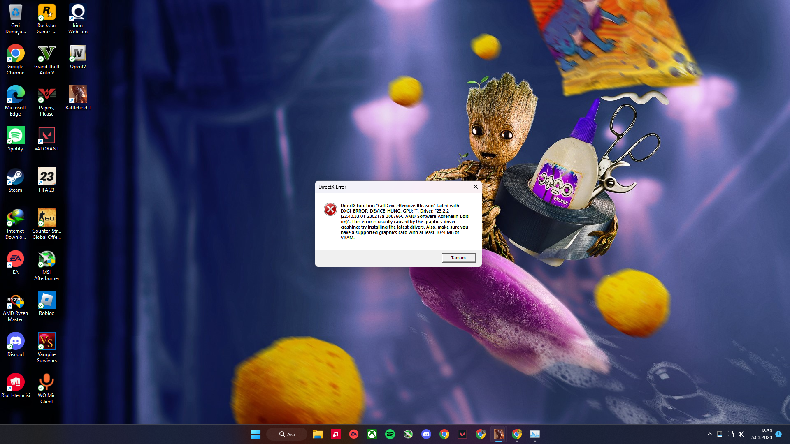Viewport: 790px width, 444px height.
Task: Click the Windows Start button
Action: click(256, 434)
